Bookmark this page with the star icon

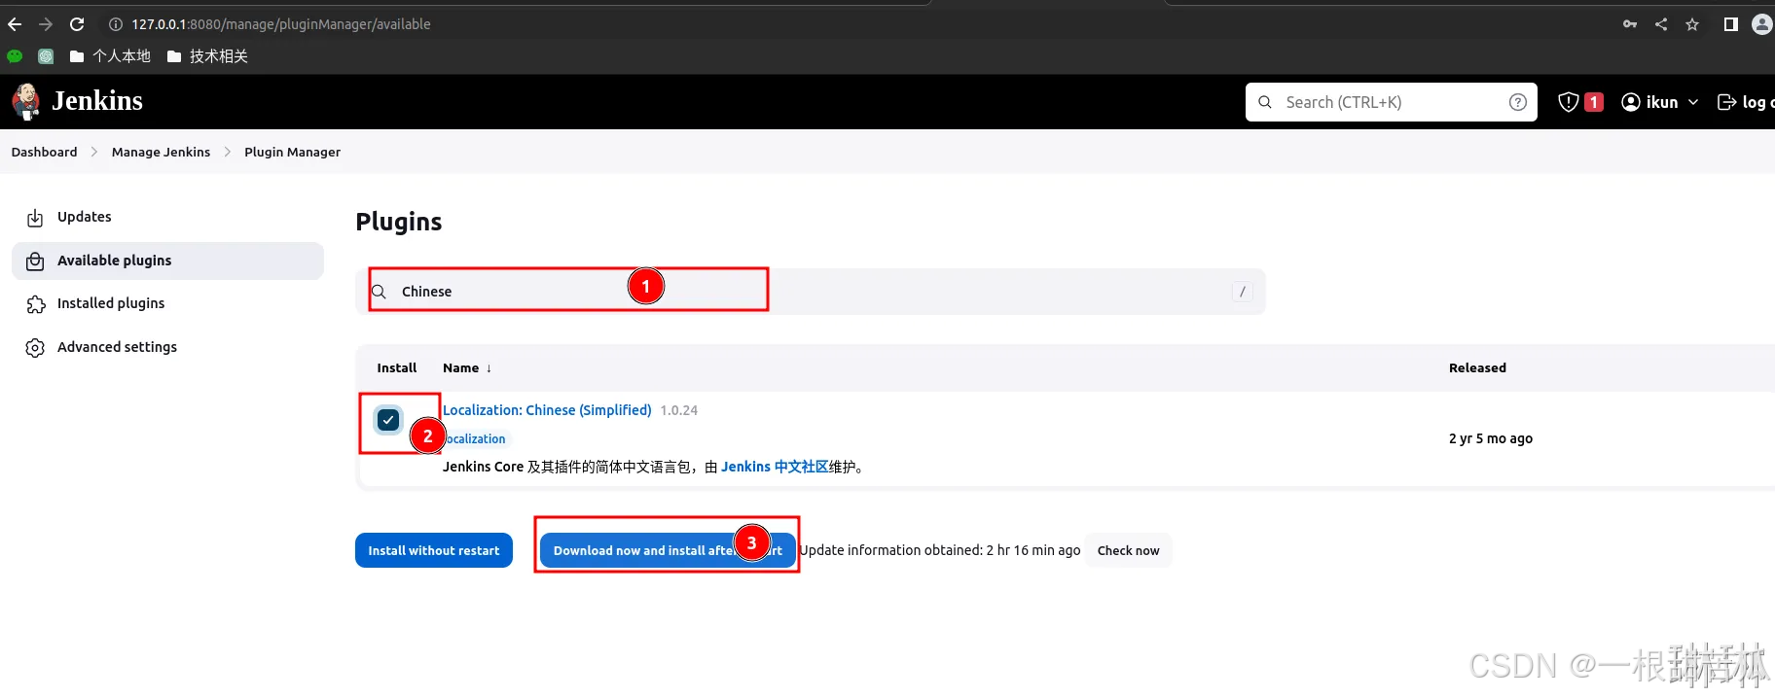click(1692, 24)
